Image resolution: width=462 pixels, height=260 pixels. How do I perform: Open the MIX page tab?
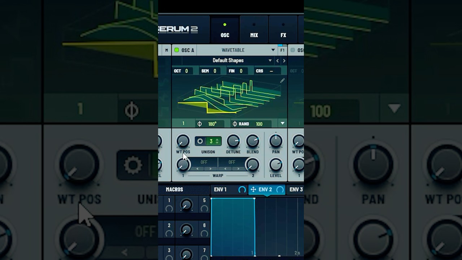pos(254,30)
